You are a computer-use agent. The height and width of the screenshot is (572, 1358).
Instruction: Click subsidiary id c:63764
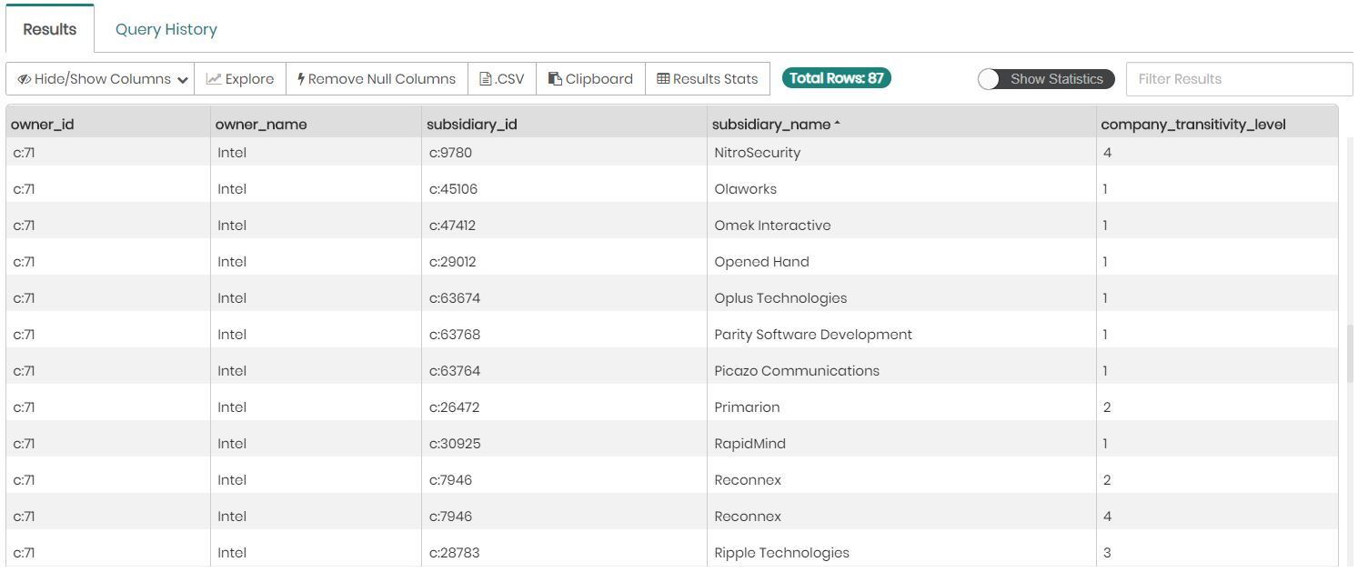[455, 371]
